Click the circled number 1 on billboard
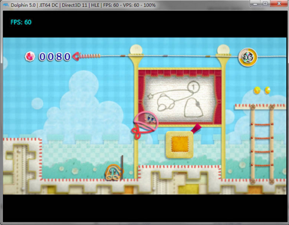The height and width of the screenshot is (225, 289). pyautogui.click(x=194, y=87)
